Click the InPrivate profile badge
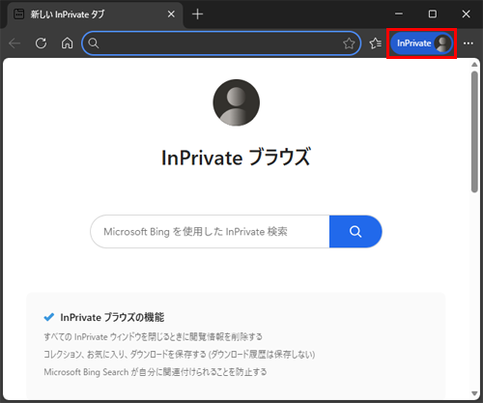483x403 pixels. 421,43
